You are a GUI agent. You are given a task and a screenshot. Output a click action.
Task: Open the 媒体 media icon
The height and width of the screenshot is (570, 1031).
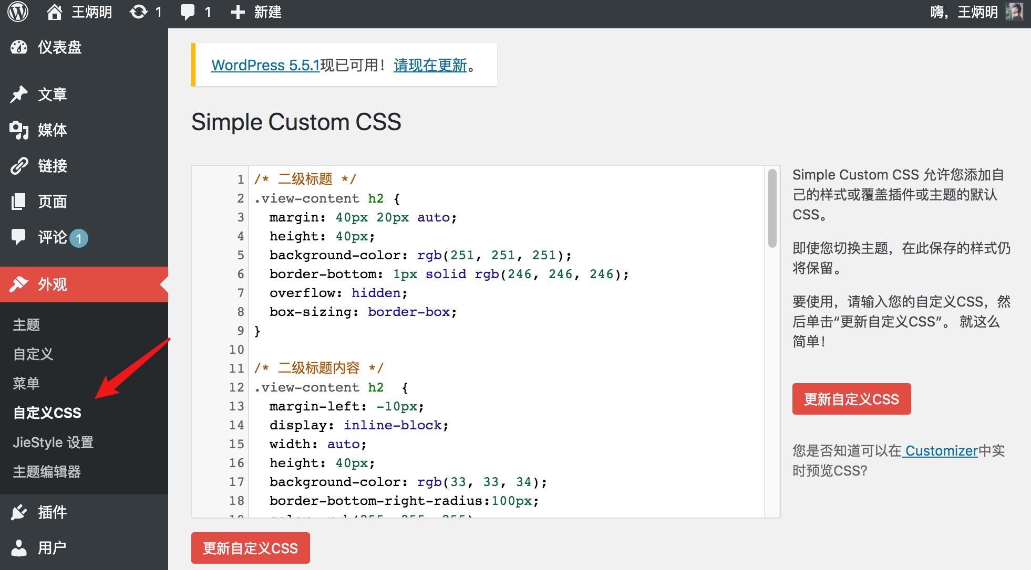[19, 130]
